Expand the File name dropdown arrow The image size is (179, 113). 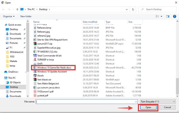(x=136, y=102)
